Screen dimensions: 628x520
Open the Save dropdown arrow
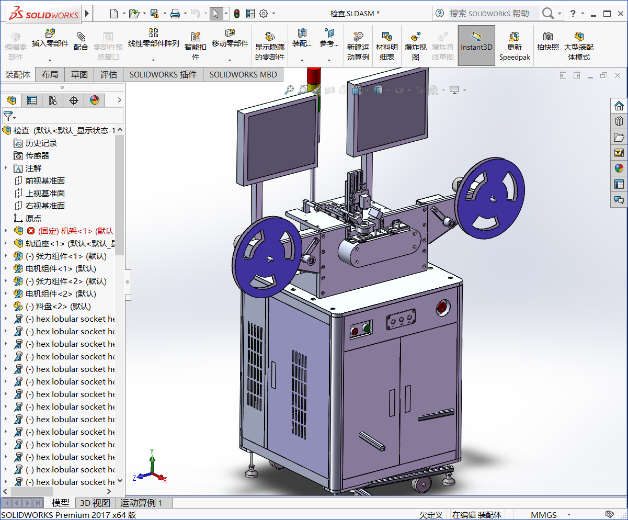pos(165,14)
